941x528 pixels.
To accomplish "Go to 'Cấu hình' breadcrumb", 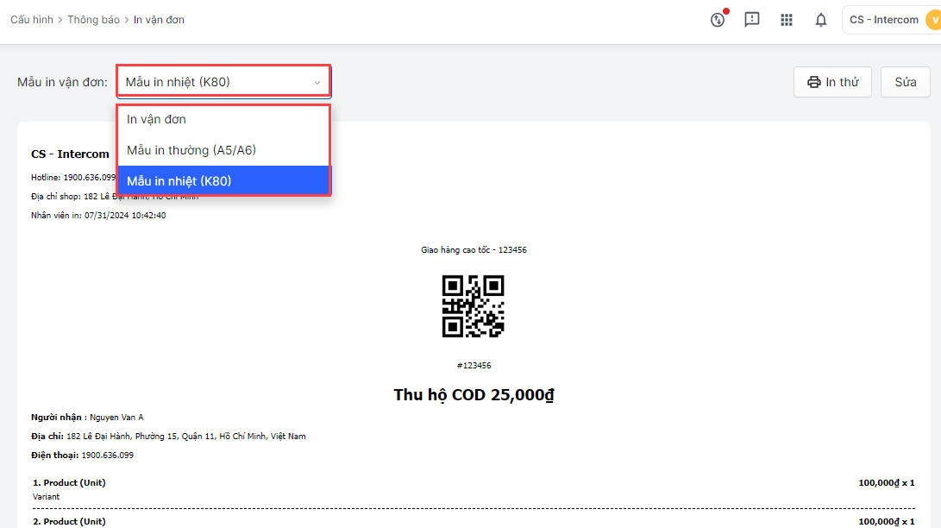I will click(32, 20).
